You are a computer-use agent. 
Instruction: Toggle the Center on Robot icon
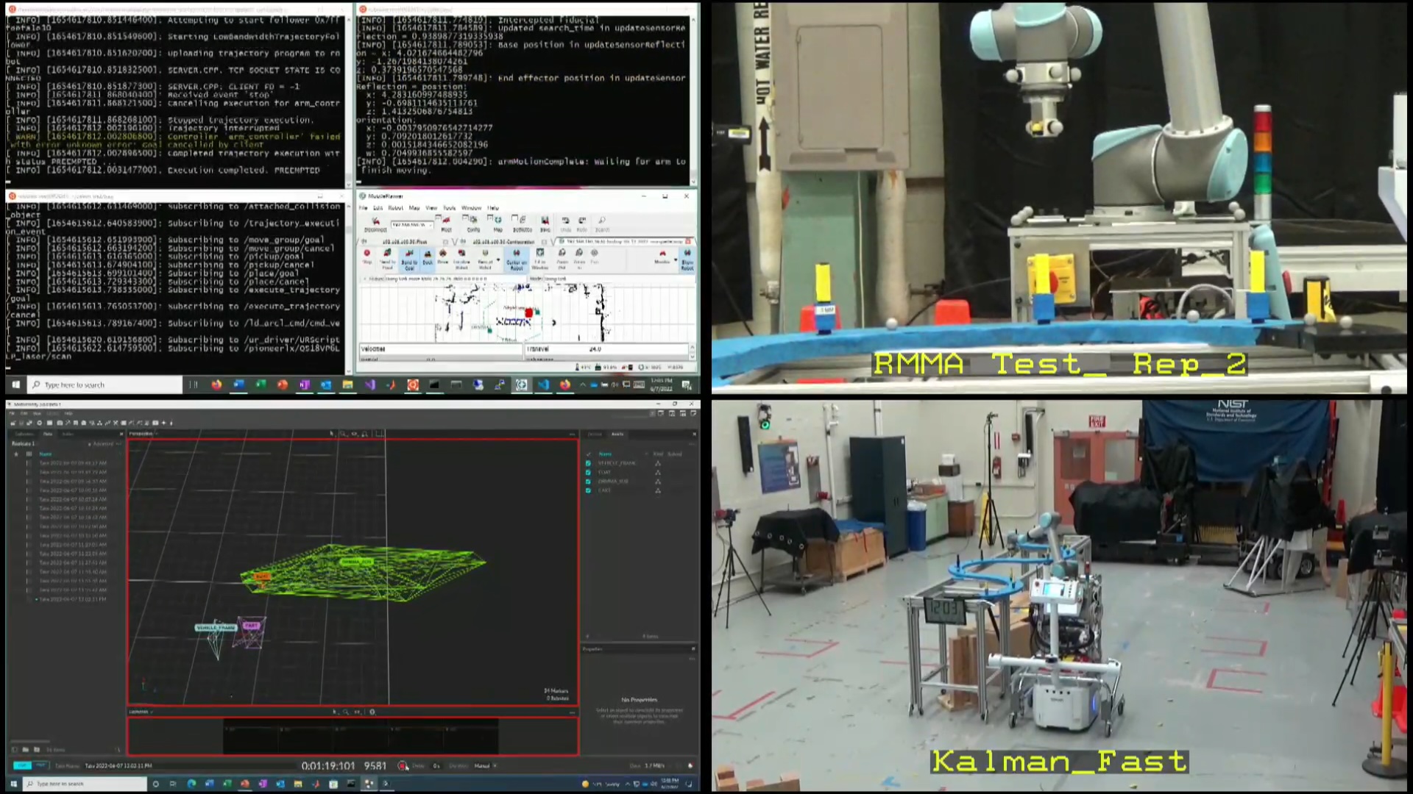pyautogui.click(x=517, y=258)
